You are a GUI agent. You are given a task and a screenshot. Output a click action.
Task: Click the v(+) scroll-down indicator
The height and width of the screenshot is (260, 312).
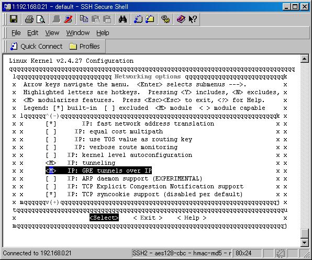tap(53, 202)
